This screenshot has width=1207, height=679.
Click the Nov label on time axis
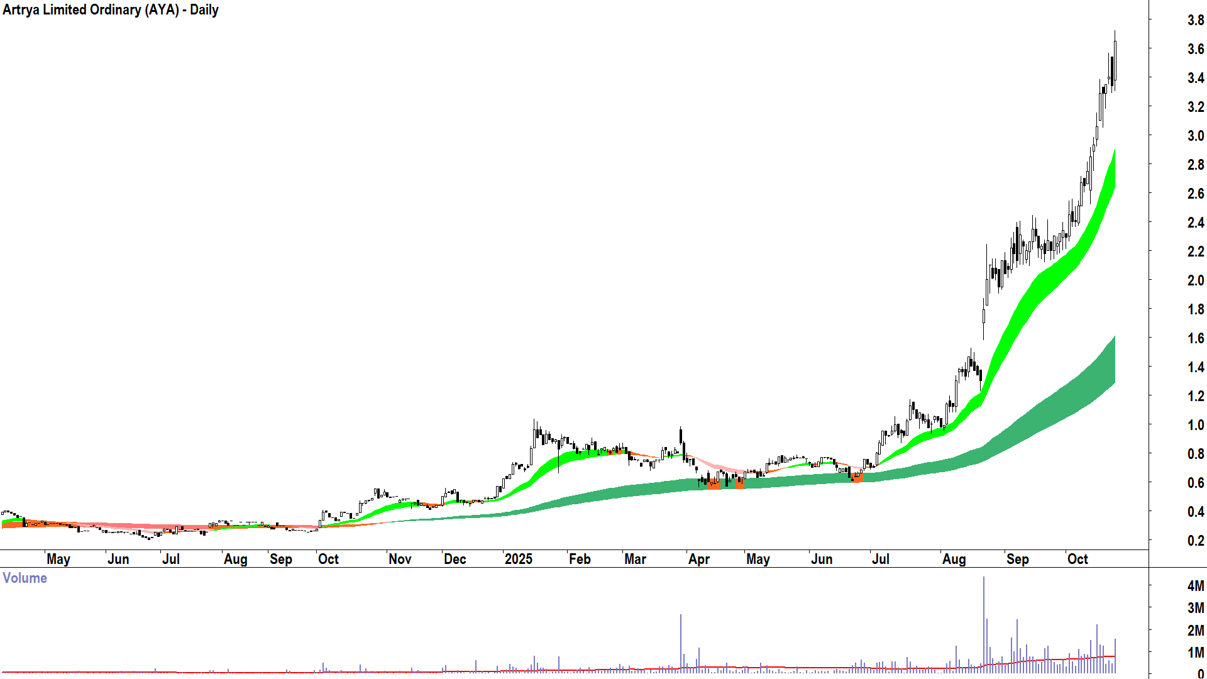400,559
